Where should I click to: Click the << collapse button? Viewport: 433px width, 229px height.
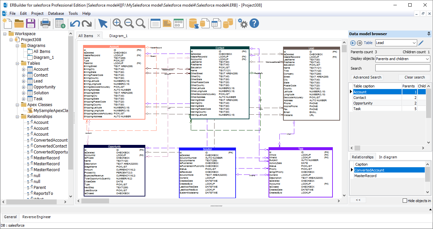358,200
